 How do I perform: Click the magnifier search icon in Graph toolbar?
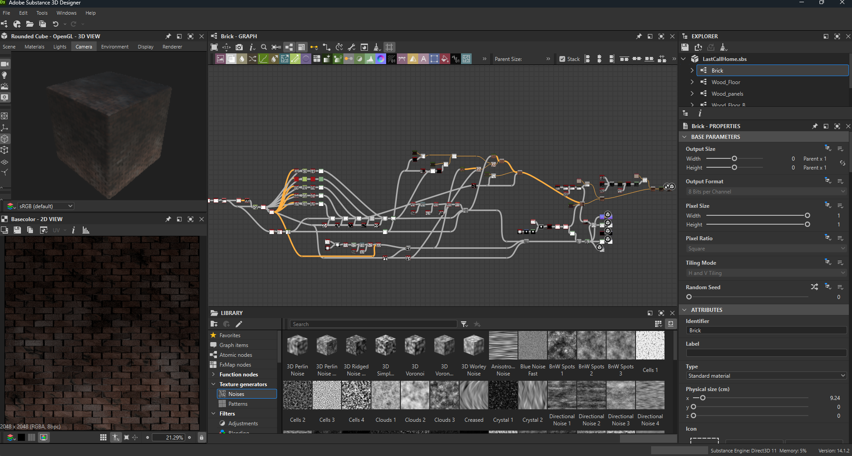264,47
